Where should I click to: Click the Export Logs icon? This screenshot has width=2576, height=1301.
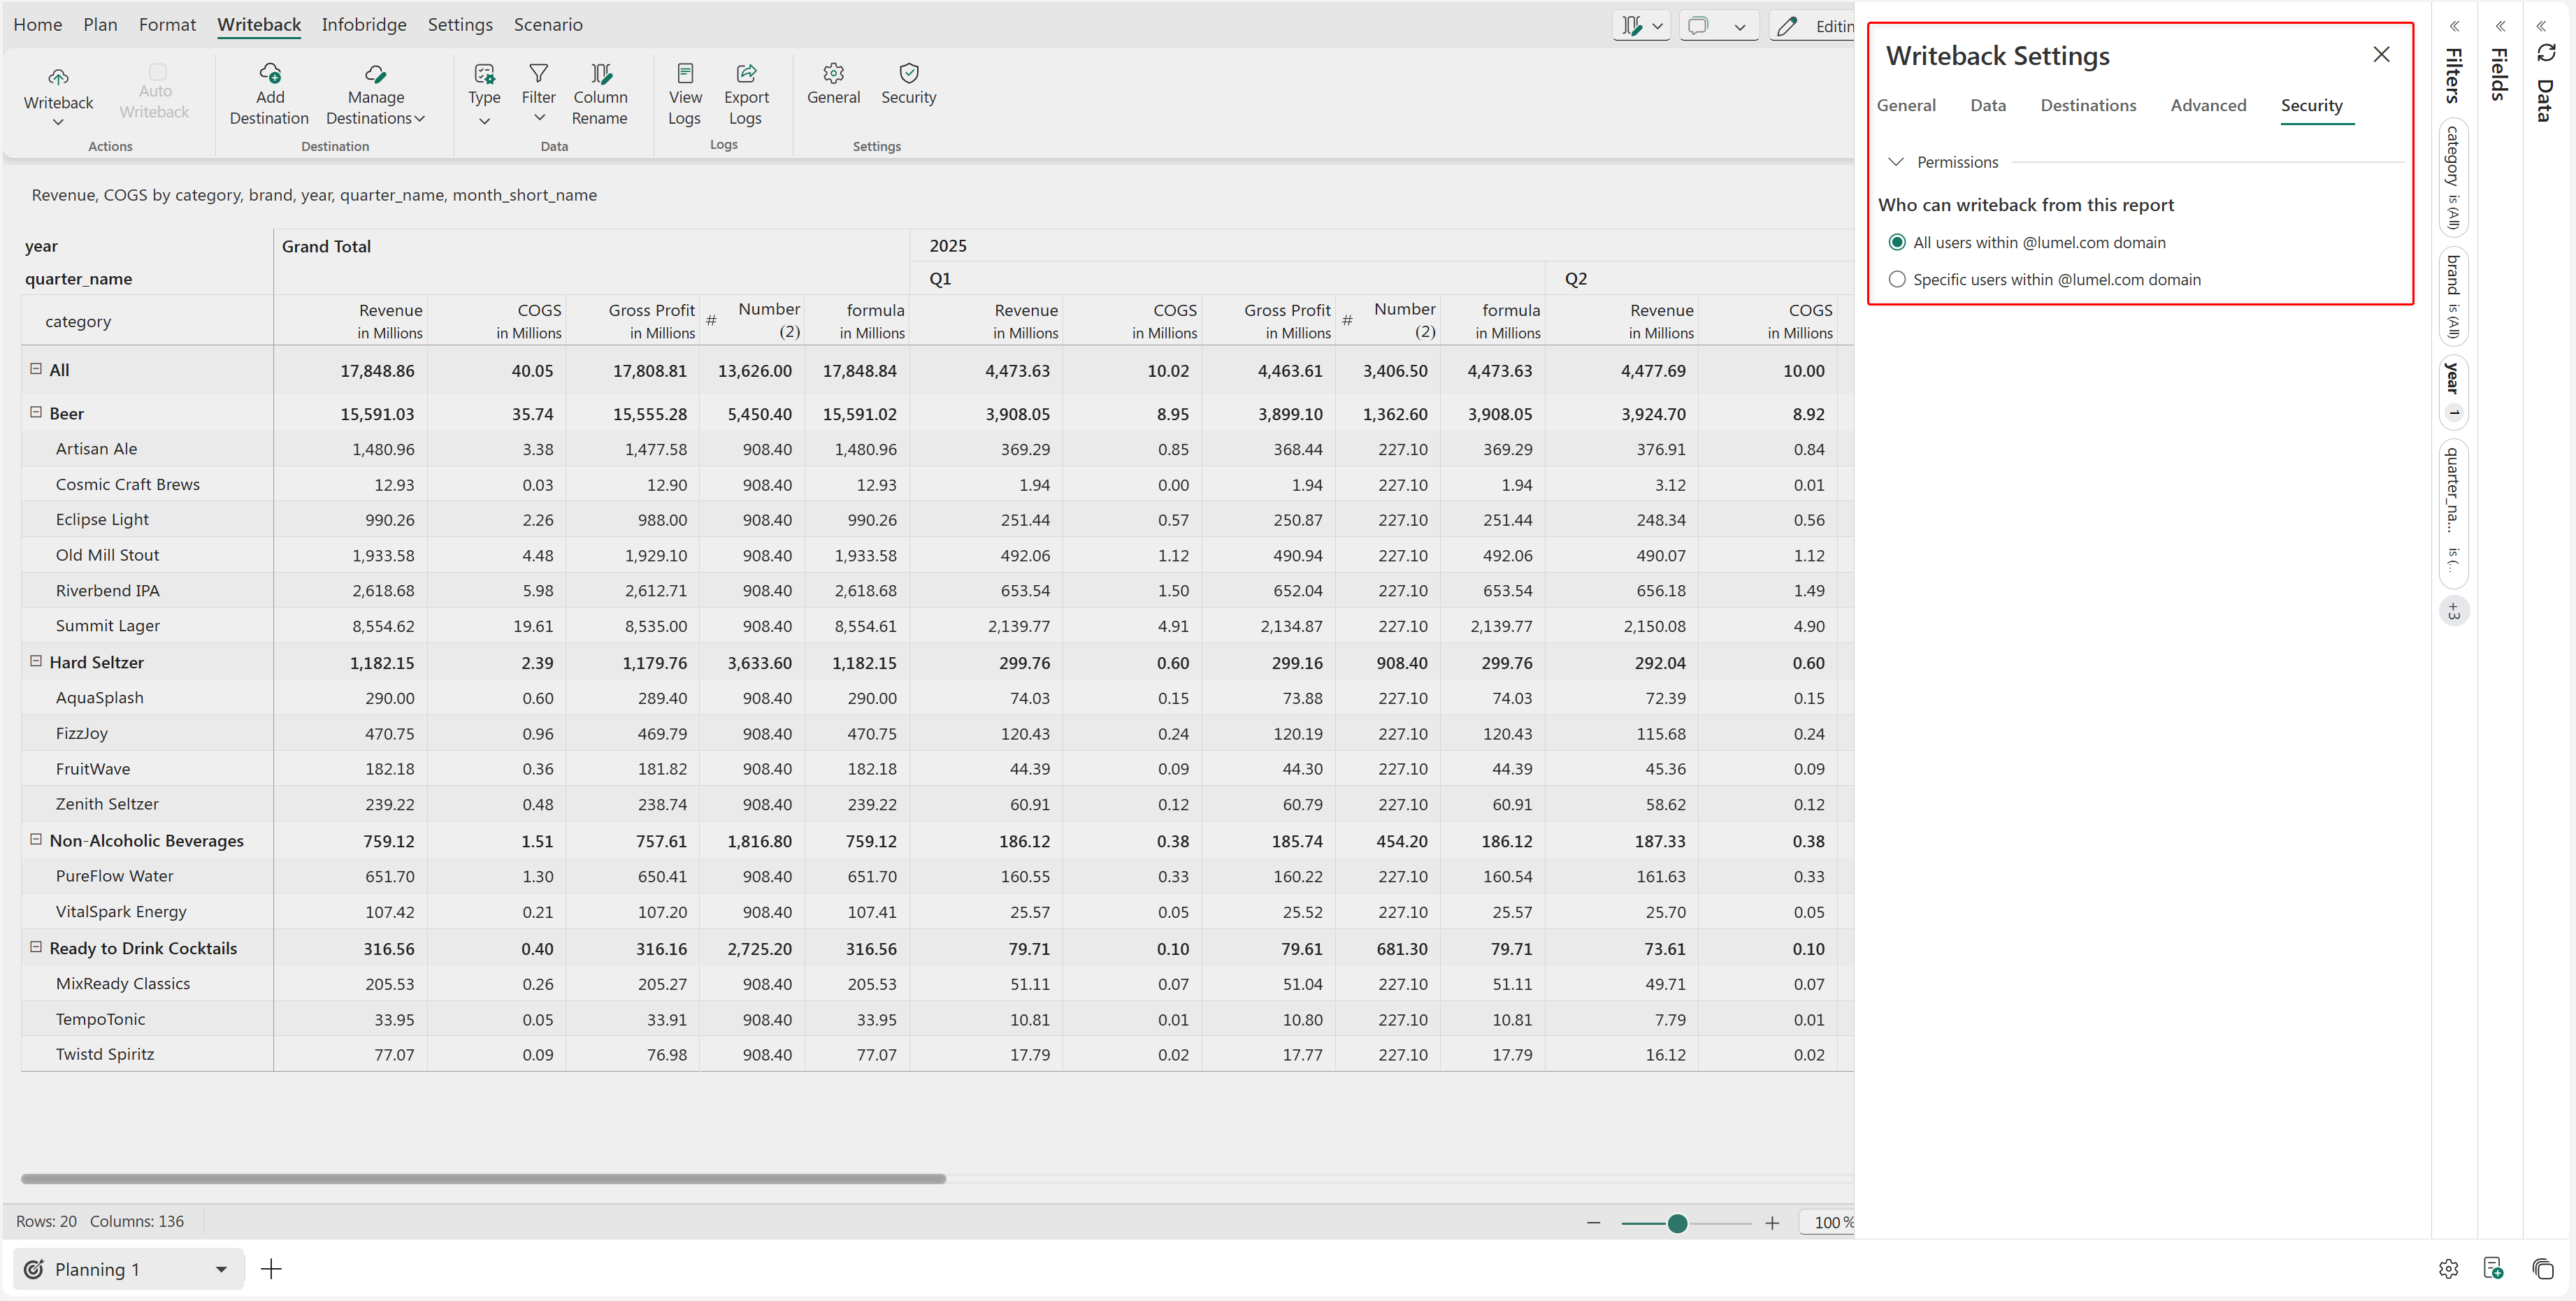click(x=746, y=74)
